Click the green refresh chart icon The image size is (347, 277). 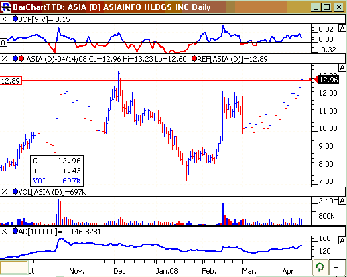[320, 267]
